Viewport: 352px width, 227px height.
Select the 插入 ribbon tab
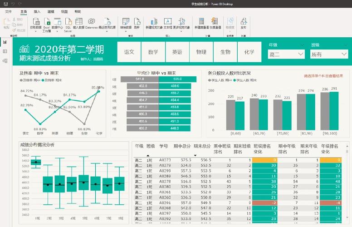click(37, 12)
